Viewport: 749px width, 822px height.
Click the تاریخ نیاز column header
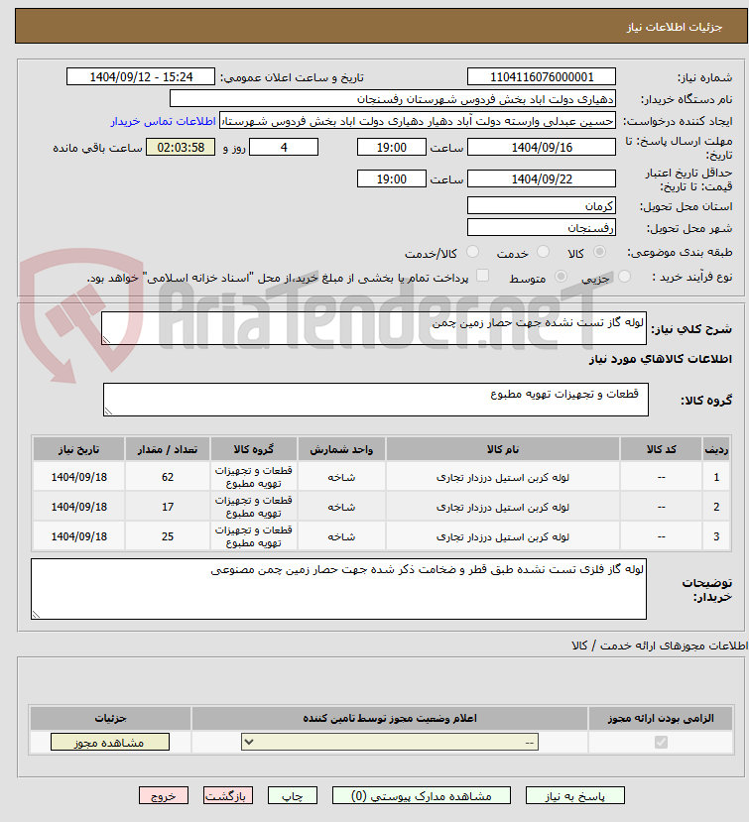click(x=78, y=449)
